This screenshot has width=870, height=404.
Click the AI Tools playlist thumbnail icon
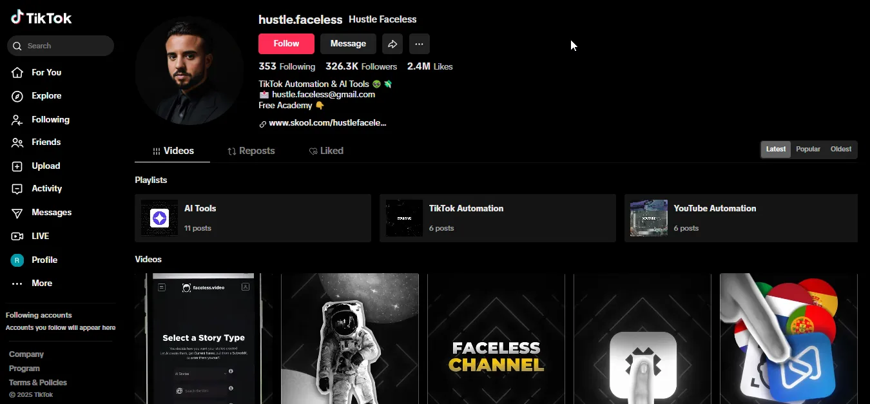click(160, 218)
